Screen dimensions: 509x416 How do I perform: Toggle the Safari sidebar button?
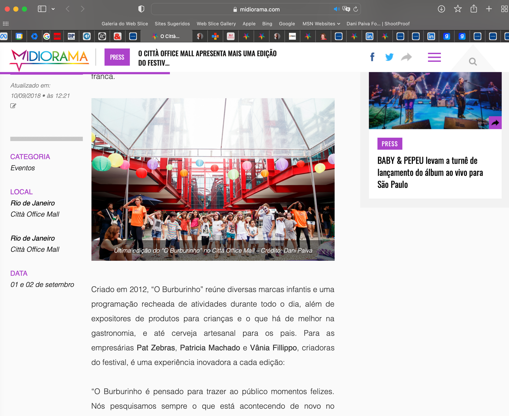click(x=42, y=9)
